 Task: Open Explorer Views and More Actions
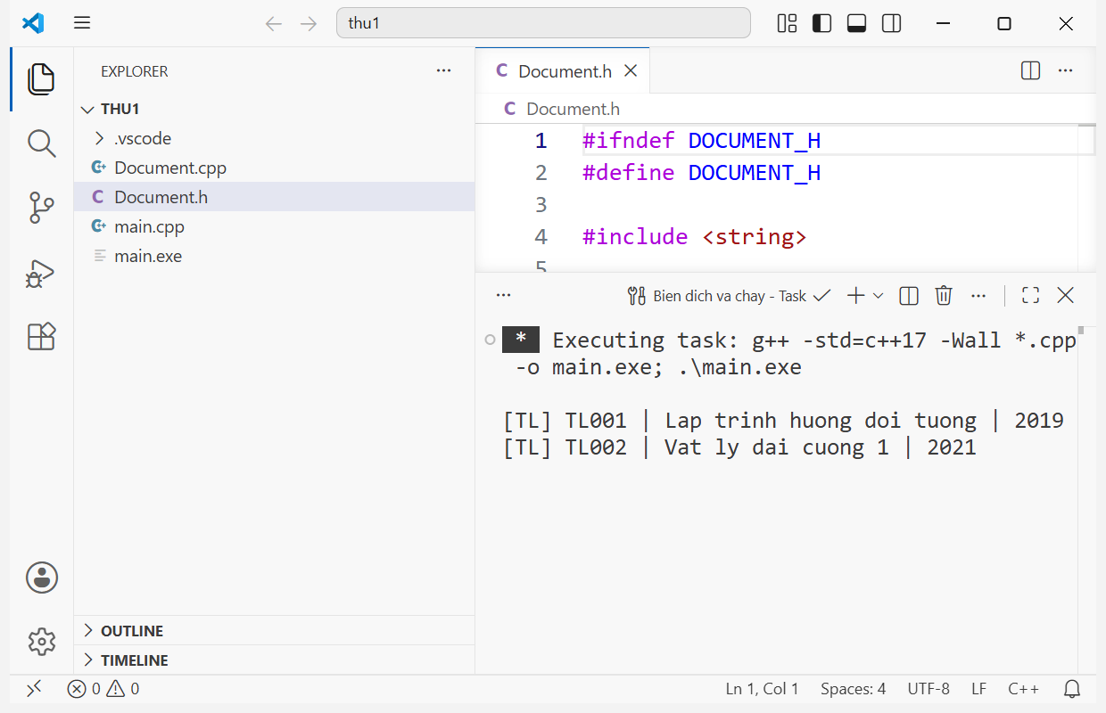click(x=443, y=70)
